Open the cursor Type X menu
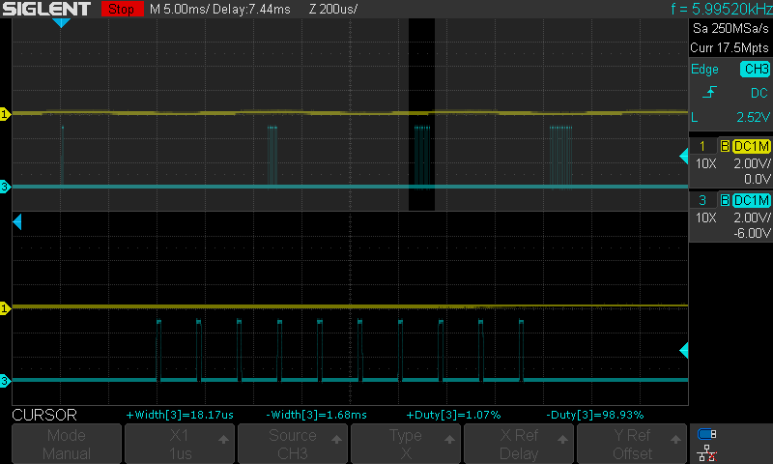Viewport: 773px width, 464px height. 406,444
